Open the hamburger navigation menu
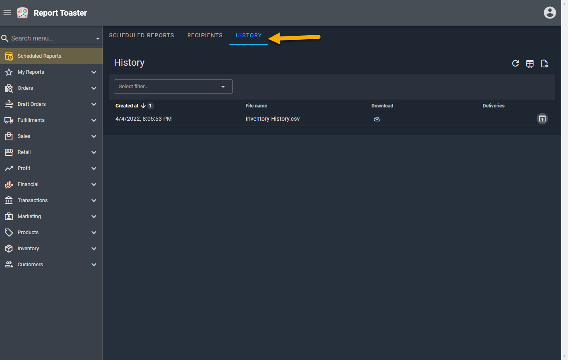Viewport: 568px width, 360px height. click(7, 13)
